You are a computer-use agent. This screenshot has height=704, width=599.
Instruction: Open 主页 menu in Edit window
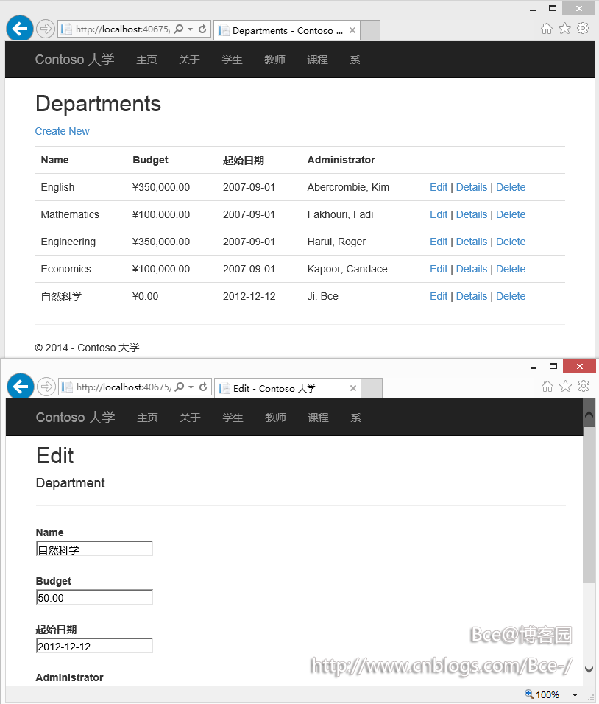tap(147, 418)
